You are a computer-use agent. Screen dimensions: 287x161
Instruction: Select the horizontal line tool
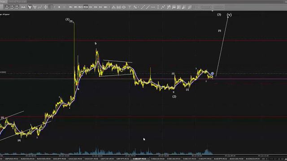tap(153, 7)
